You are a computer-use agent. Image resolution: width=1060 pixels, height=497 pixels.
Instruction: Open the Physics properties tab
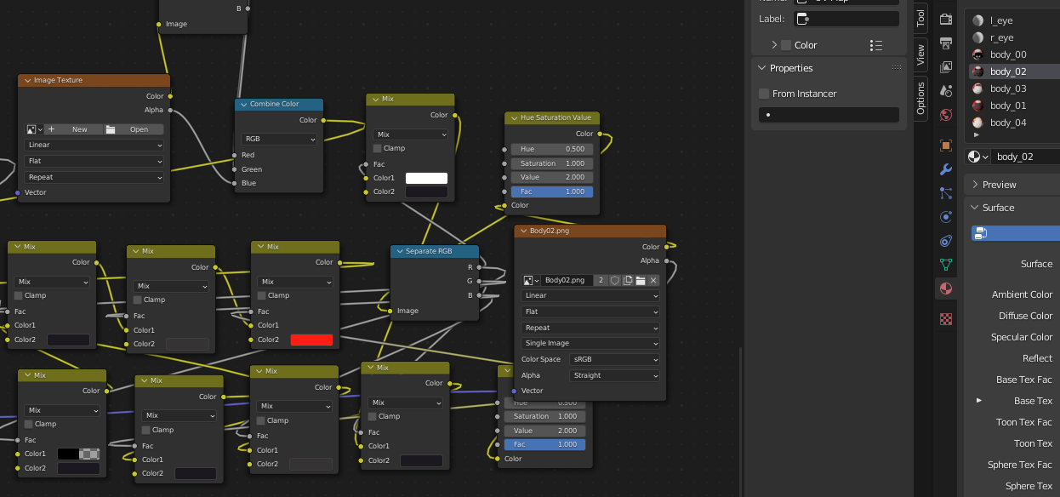[946, 217]
